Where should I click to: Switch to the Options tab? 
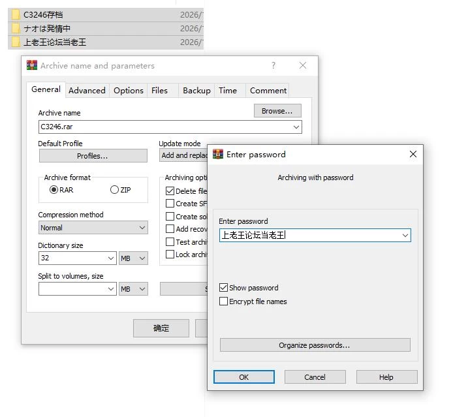coord(129,91)
